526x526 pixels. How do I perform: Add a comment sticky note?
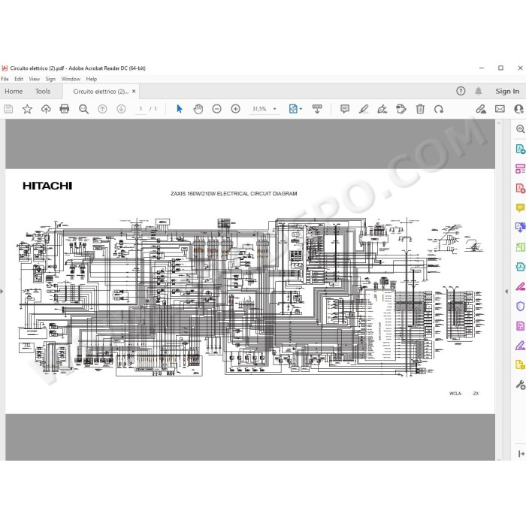[345, 109]
